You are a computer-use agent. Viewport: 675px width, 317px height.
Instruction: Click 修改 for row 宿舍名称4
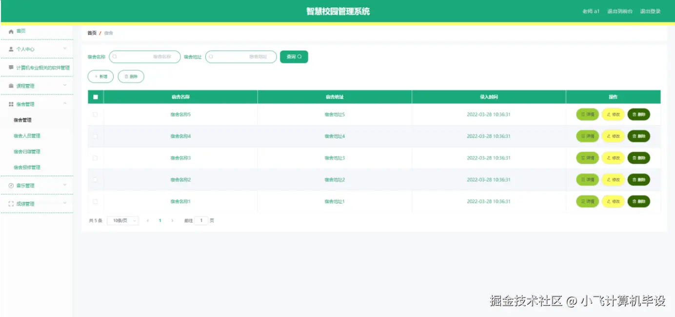pos(613,136)
